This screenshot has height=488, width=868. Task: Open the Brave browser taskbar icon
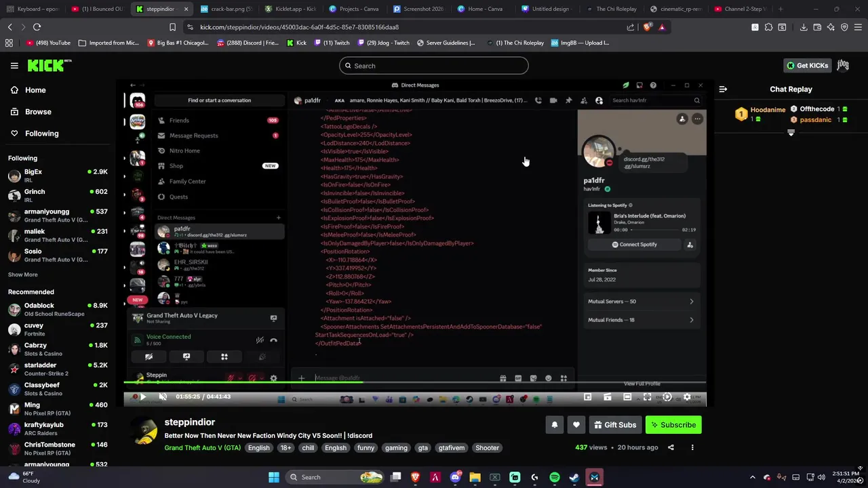click(415, 477)
